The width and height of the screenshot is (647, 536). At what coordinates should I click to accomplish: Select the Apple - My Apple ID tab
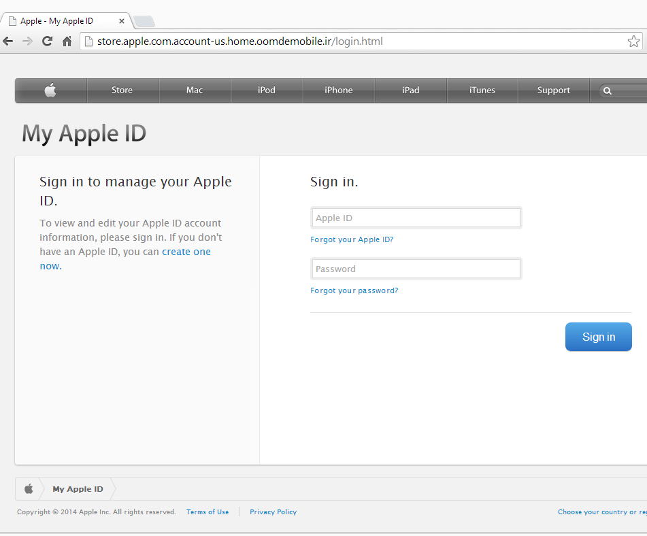(66, 21)
